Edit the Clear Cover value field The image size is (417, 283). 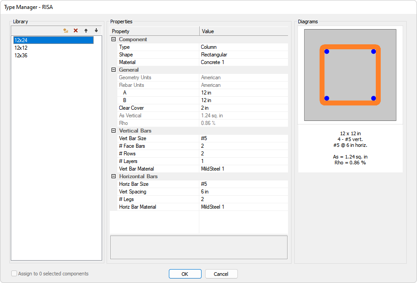pyautogui.click(x=243, y=108)
